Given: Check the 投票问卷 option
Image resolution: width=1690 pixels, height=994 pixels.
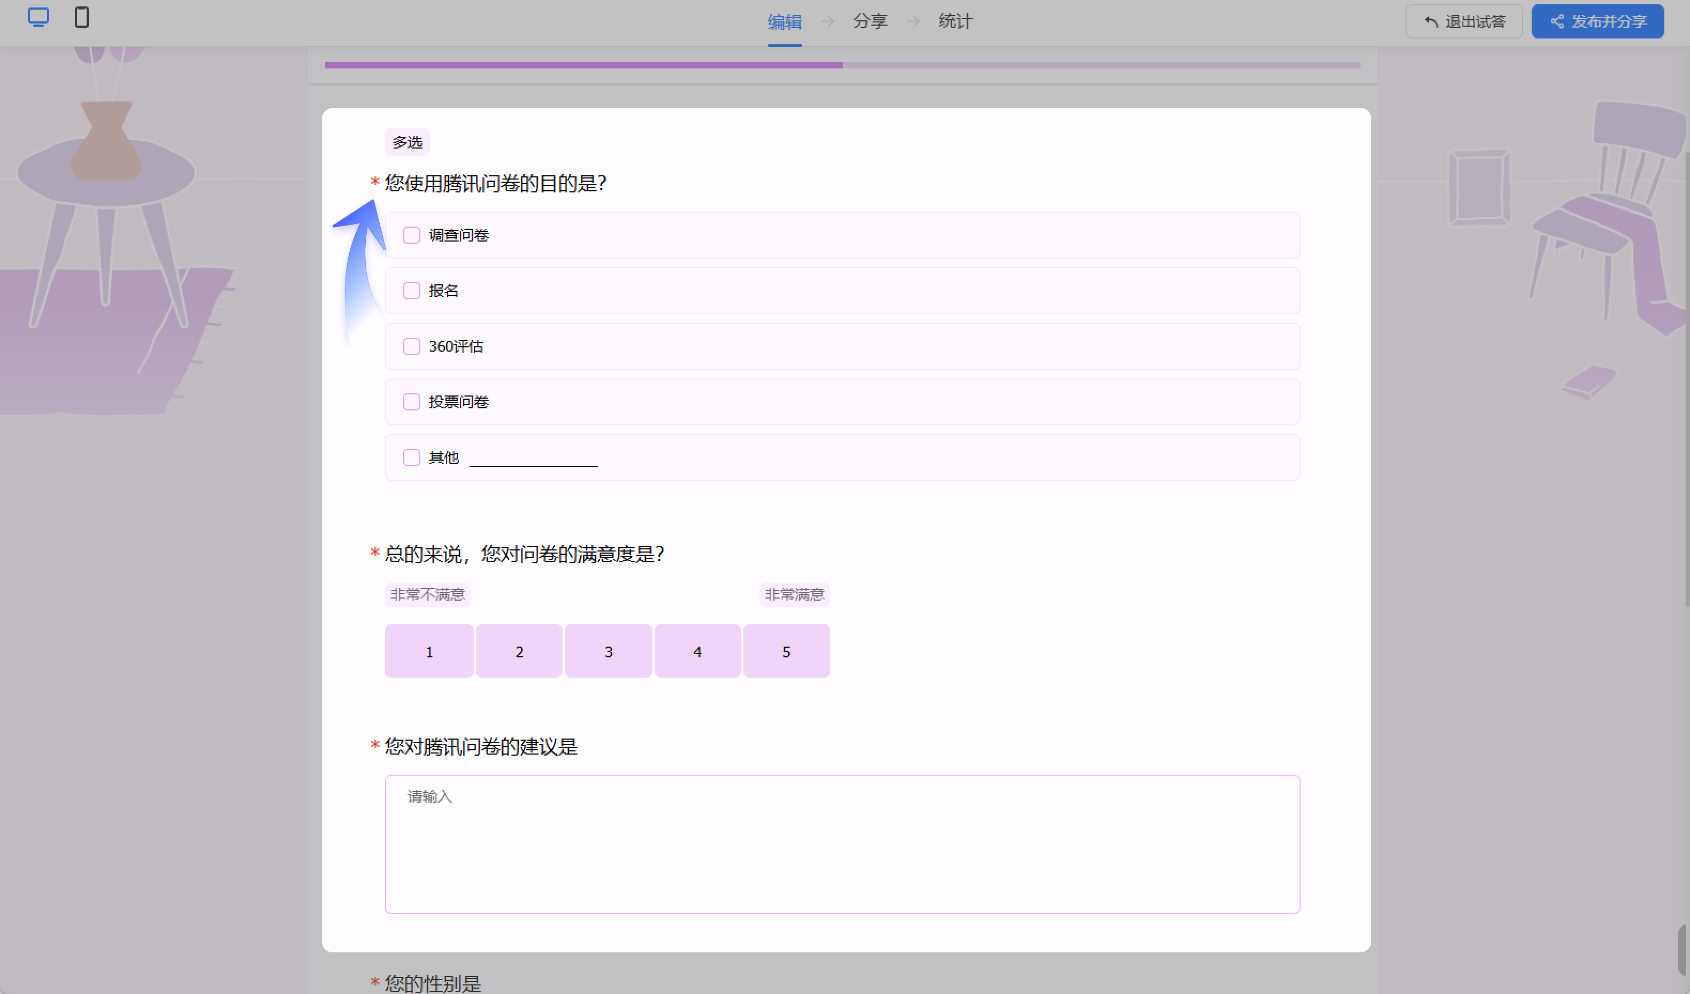Looking at the screenshot, I should (412, 402).
